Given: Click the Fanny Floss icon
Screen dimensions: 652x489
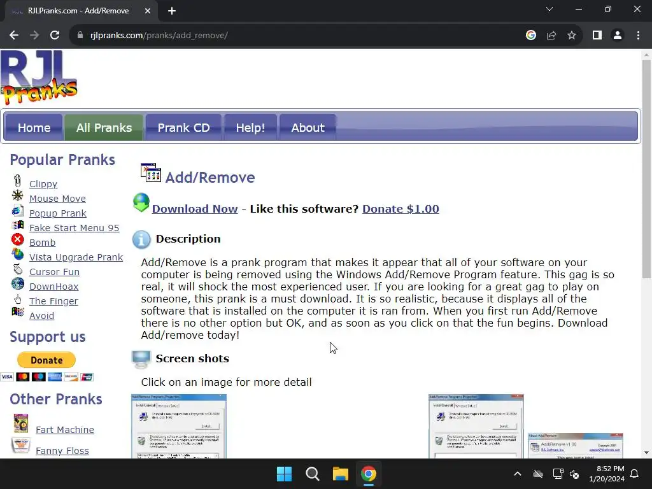Looking at the screenshot, I should pyautogui.click(x=21, y=445).
